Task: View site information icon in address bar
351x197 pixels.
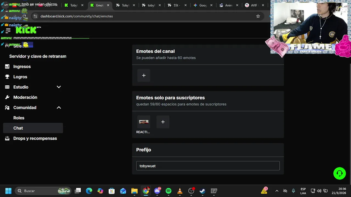Action: point(35,16)
